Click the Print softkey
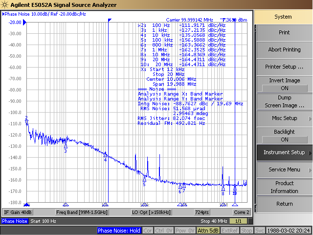 click(284, 33)
